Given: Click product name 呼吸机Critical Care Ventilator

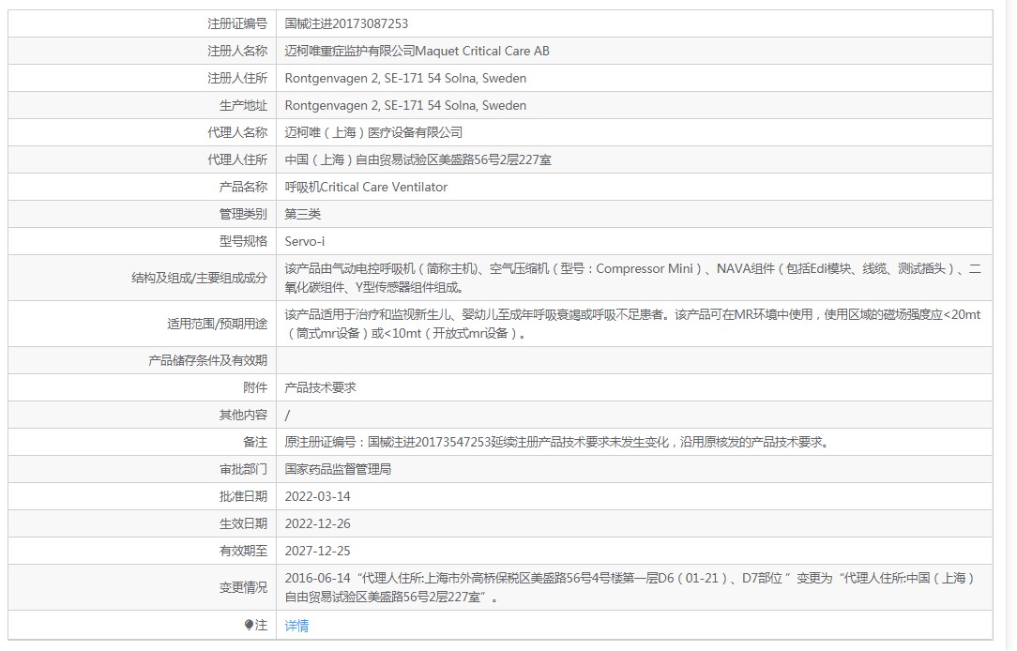Looking at the screenshot, I should (366, 188).
